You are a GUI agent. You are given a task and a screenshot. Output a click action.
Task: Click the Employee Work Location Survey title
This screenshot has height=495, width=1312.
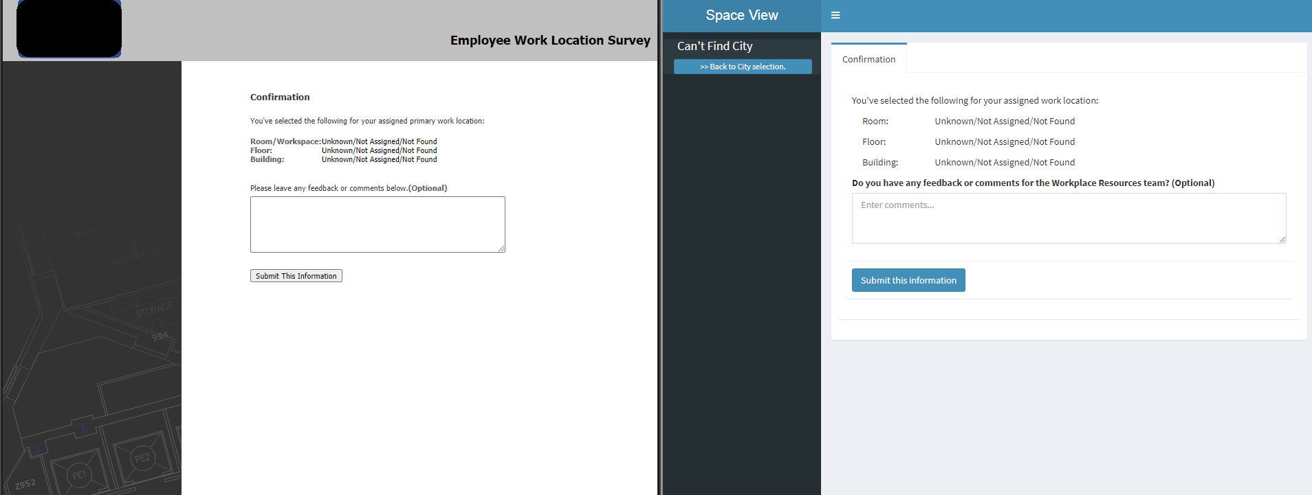(x=550, y=40)
